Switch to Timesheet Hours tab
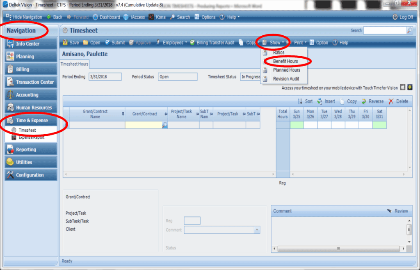Viewport: 420px width, 270px height. 74,64
